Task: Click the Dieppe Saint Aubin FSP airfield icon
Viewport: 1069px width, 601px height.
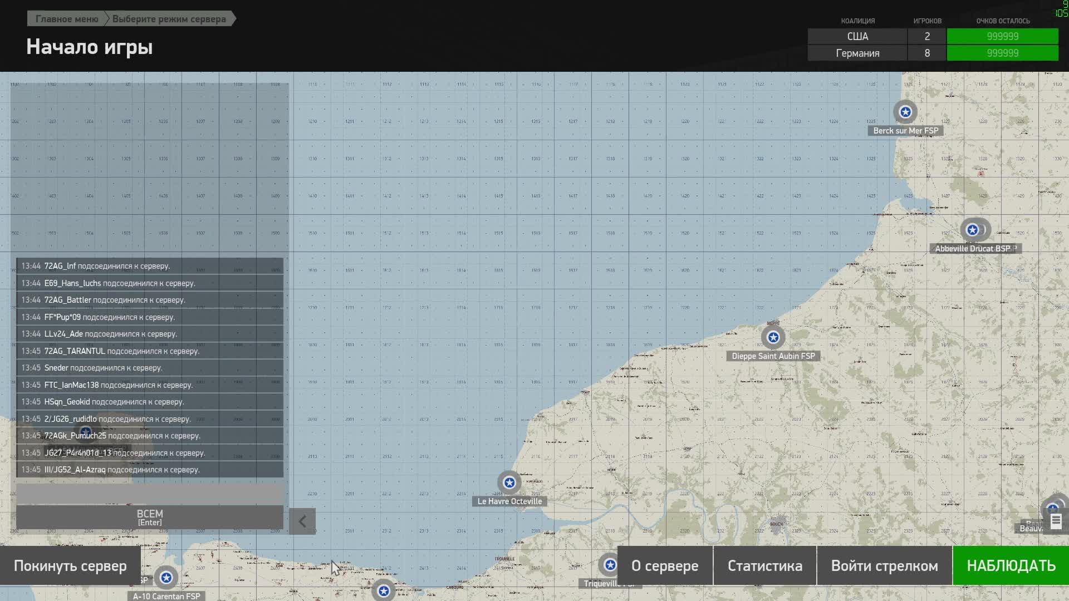Action: (x=773, y=337)
